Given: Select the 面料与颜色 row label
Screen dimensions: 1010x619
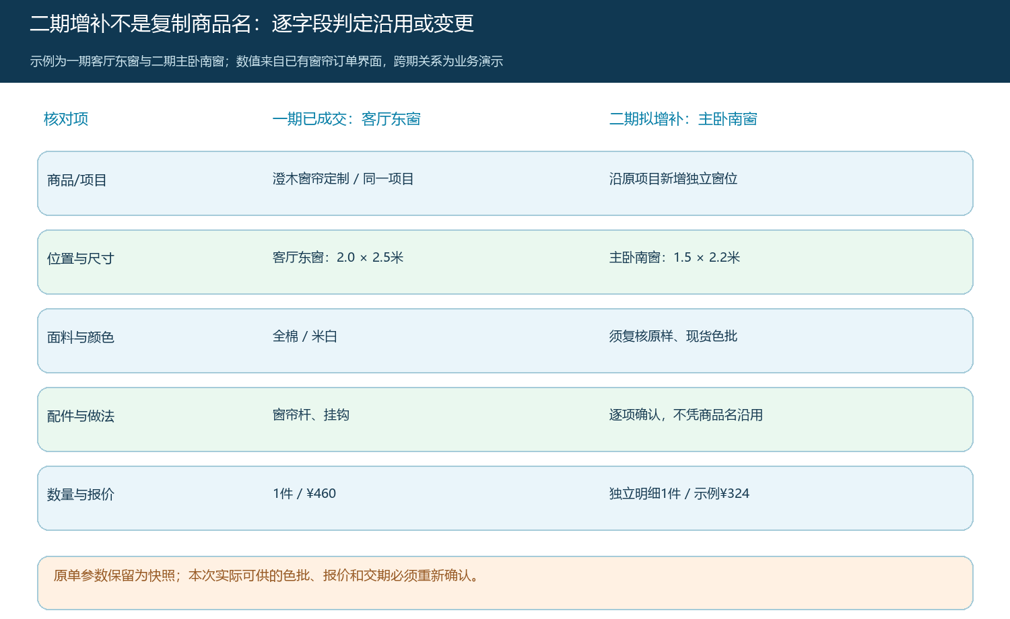Looking at the screenshot, I should pyautogui.click(x=81, y=338).
